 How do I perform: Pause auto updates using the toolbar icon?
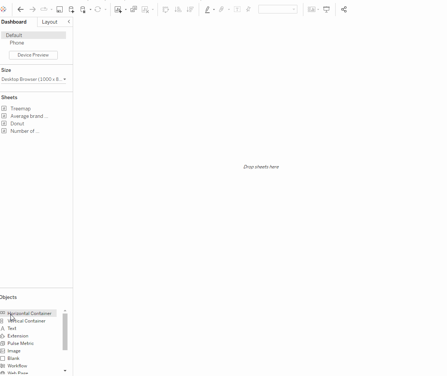pyautogui.click(x=83, y=10)
